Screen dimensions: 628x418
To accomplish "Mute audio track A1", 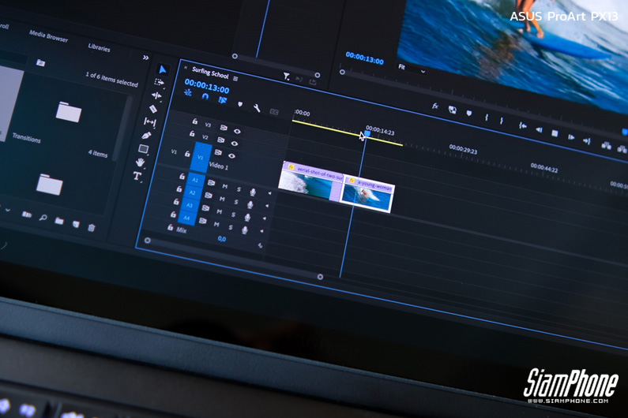I will pyautogui.click(x=225, y=186).
